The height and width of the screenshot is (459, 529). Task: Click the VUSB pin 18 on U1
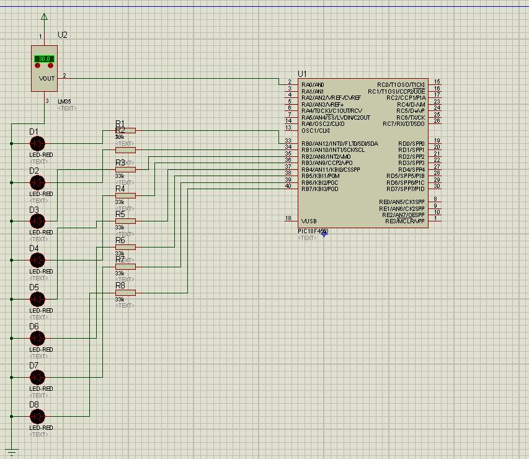tap(290, 221)
